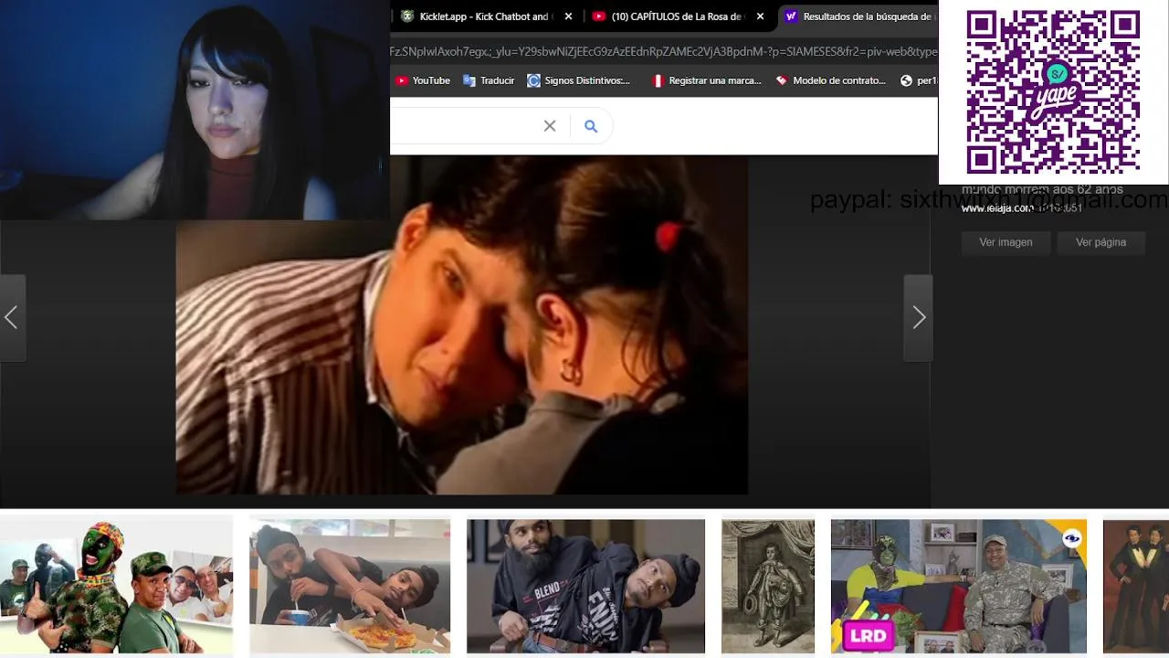1169x658 pixels.
Task: Click the Traducir bookmark icon
Action: pyautogui.click(x=469, y=80)
